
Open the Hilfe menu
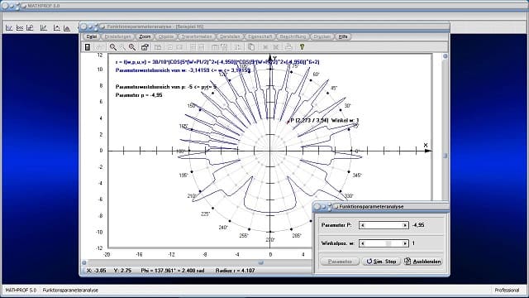click(x=343, y=36)
